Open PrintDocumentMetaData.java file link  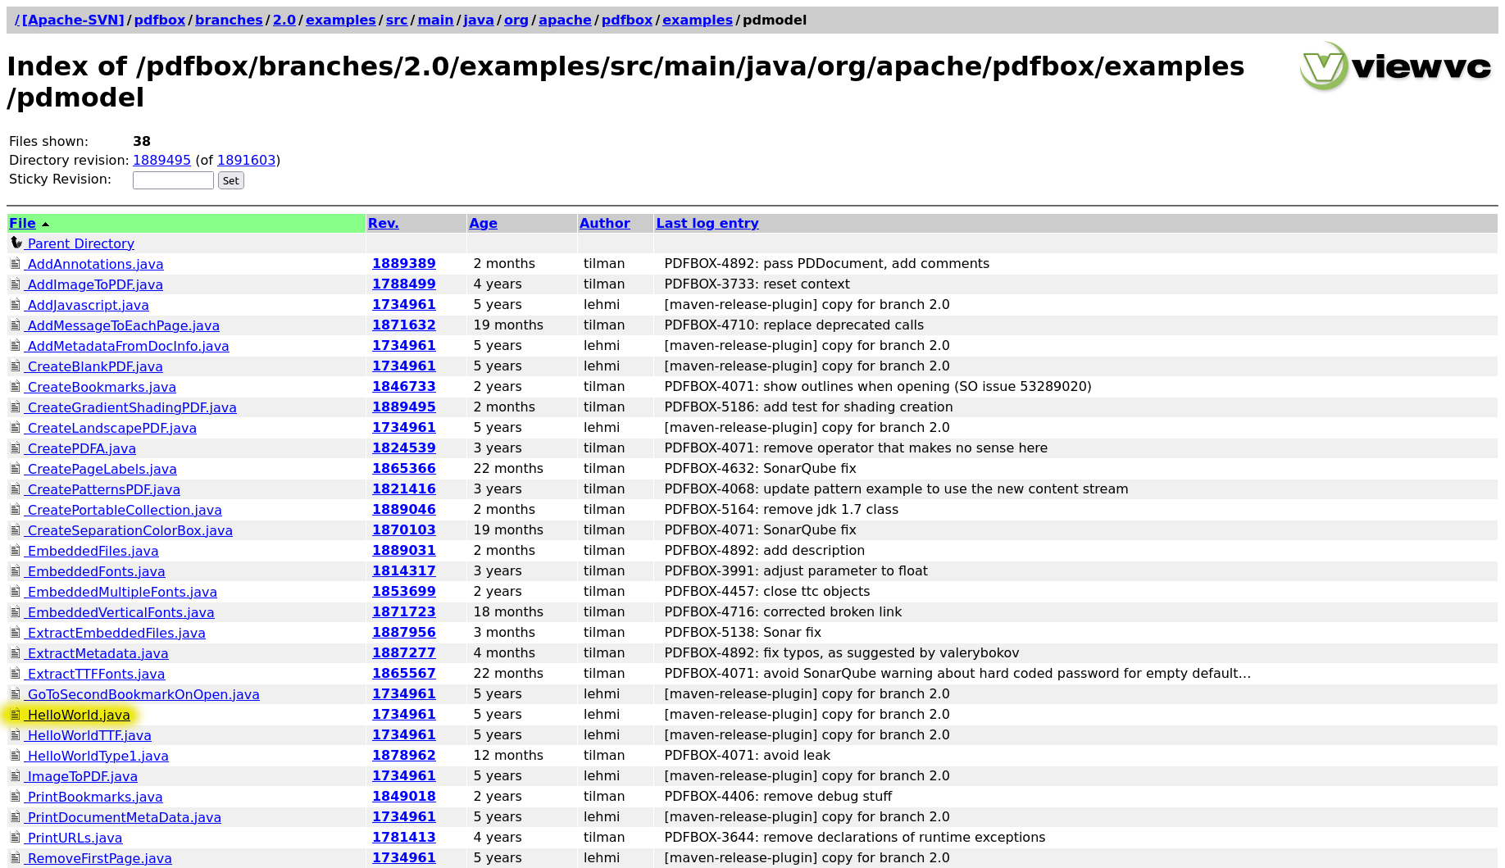coord(124,817)
